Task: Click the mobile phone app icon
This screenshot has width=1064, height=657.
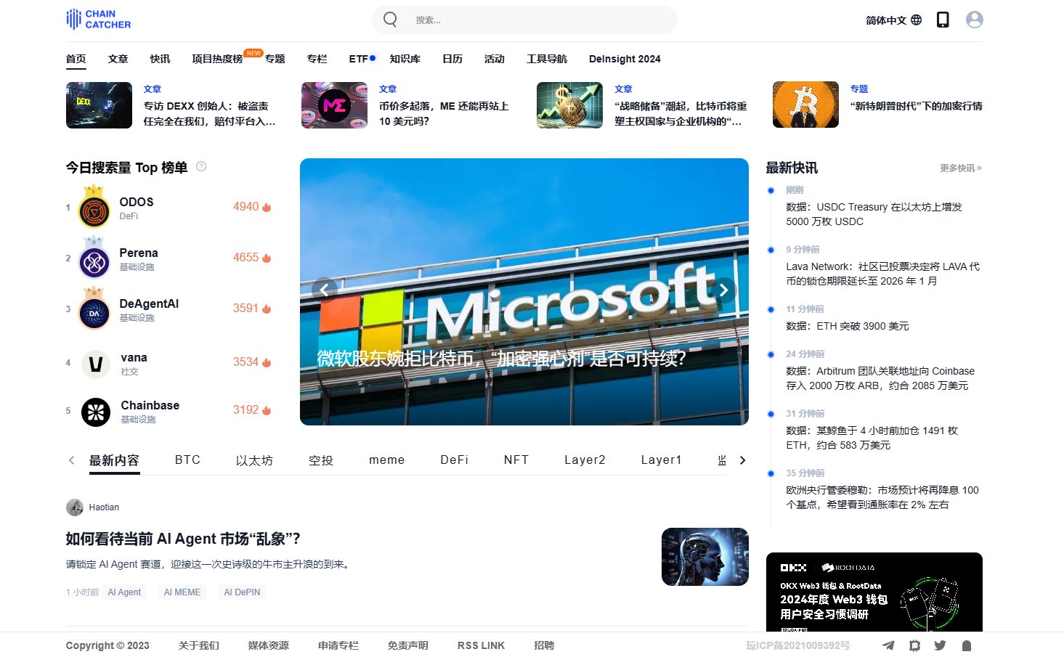Action: (x=943, y=20)
